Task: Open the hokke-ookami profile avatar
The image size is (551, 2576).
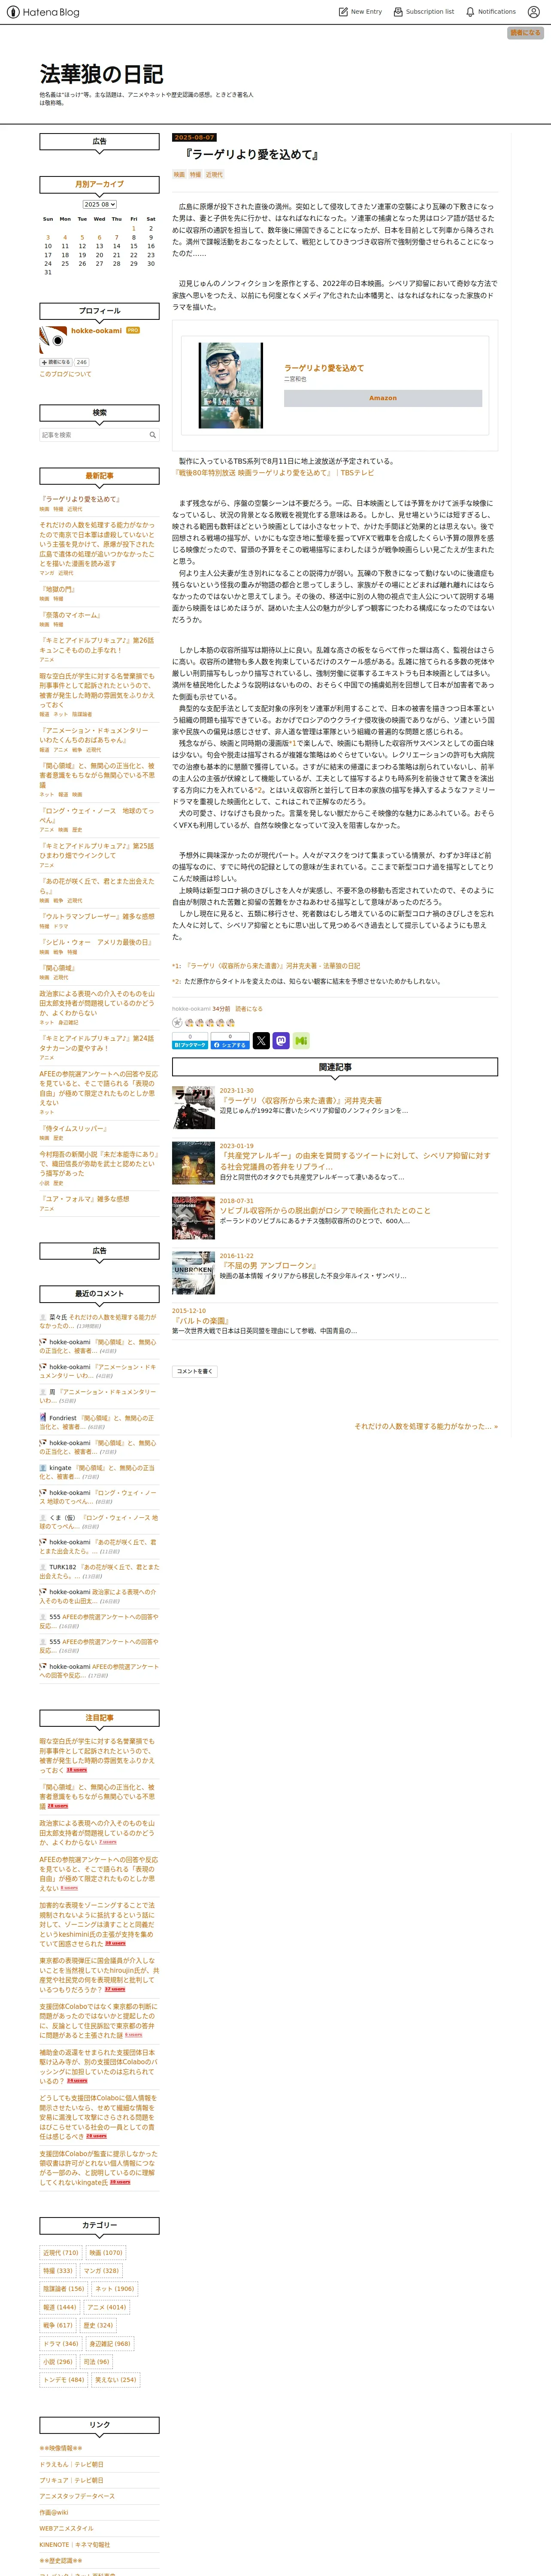Action: click(x=53, y=339)
